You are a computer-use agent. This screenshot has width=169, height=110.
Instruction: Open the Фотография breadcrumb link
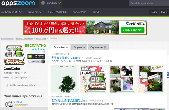[41, 38]
